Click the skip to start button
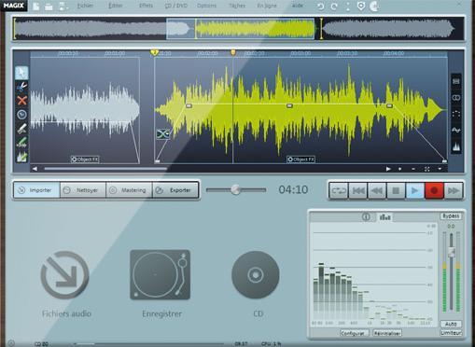 pyautogui.click(x=358, y=190)
